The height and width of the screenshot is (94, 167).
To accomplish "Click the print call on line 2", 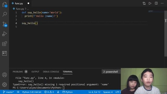I will [28, 16].
